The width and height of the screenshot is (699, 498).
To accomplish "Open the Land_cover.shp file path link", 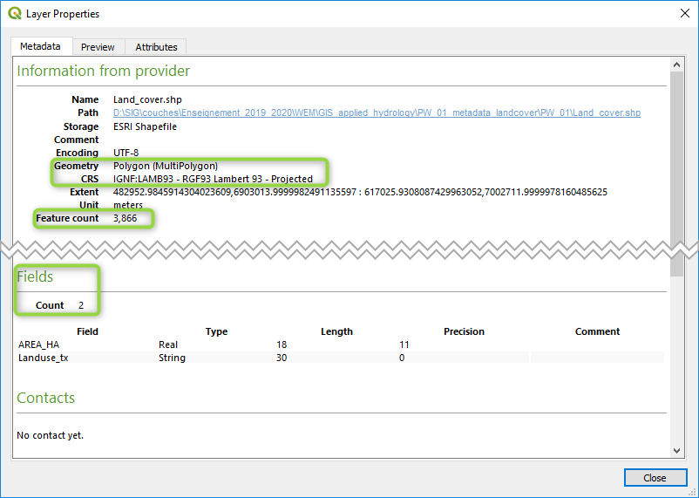I will pyautogui.click(x=377, y=113).
